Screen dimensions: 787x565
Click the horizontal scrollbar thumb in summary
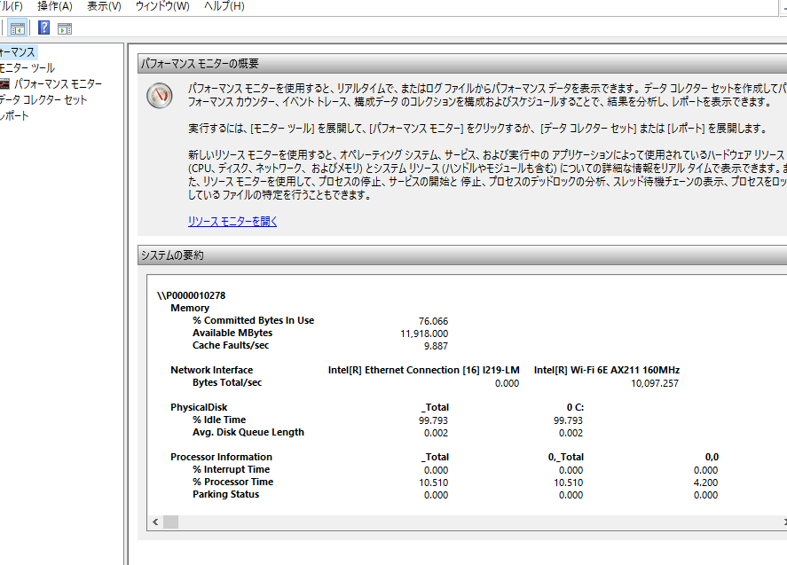[x=170, y=522]
